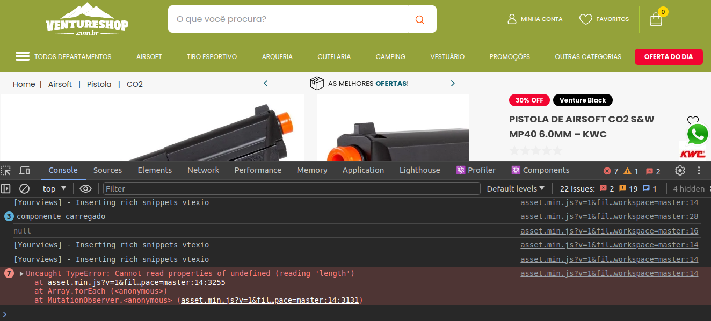Image resolution: width=711 pixels, height=321 pixels.
Task: Show the console sidebar
Action: [x=6, y=188]
